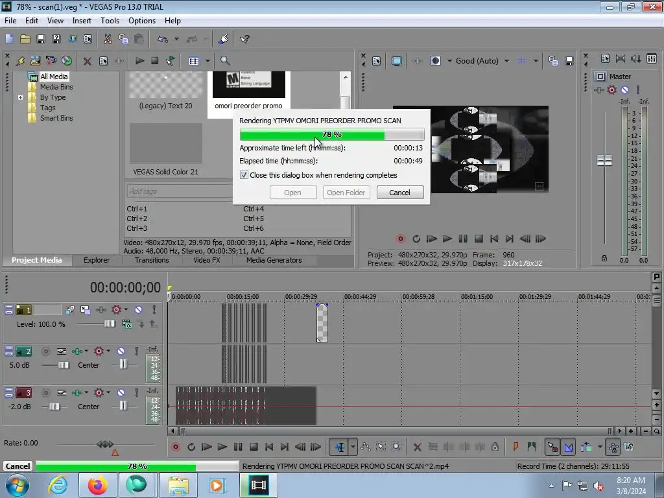Toggle solo on audio track 2

pyautogui.click(x=136, y=351)
